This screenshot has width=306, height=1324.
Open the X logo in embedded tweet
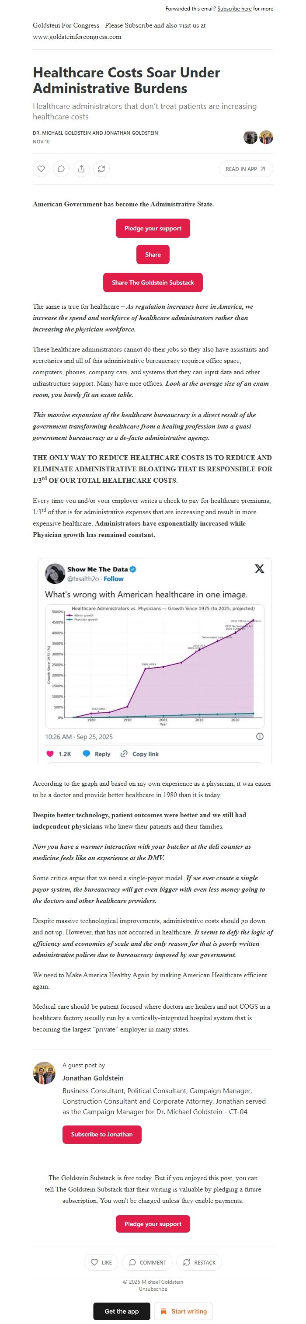pyautogui.click(x=259, y=568)
